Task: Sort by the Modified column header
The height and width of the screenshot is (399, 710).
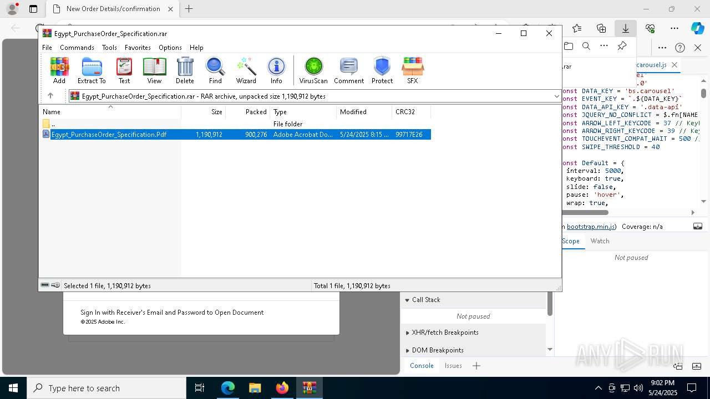Action: 364,112
